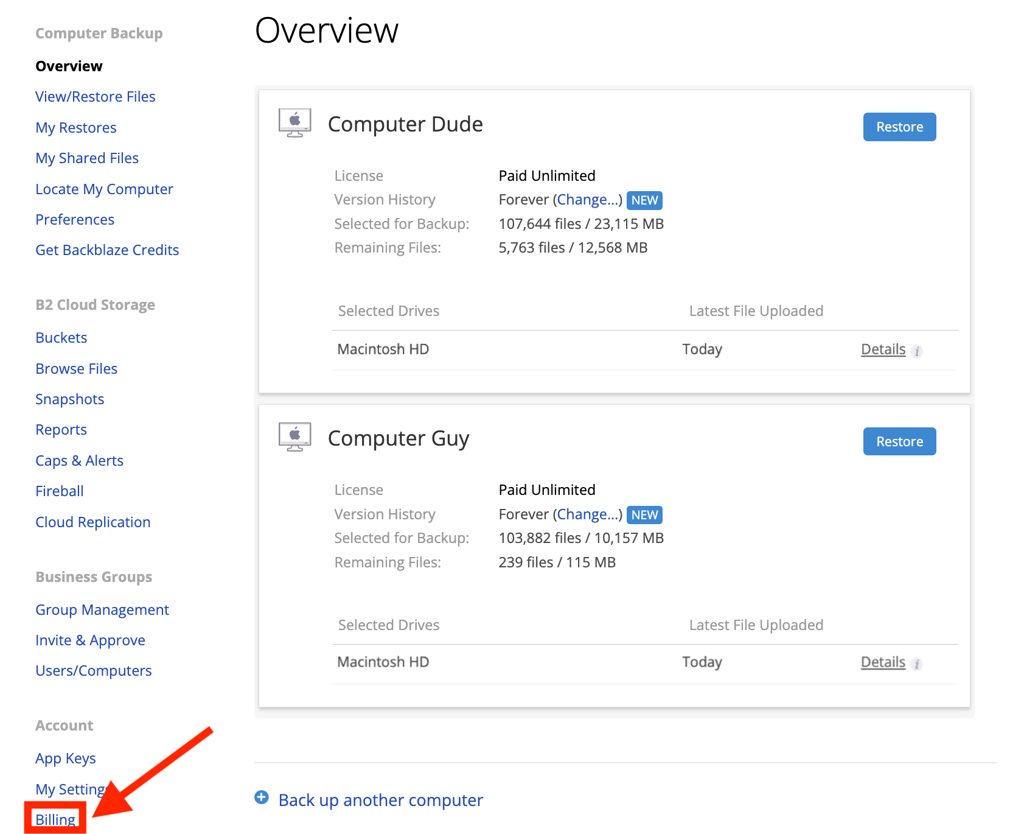1024x834 pixels.
Task: Click the Computer Guy Mac computer icon
Action: click(295, 437)
